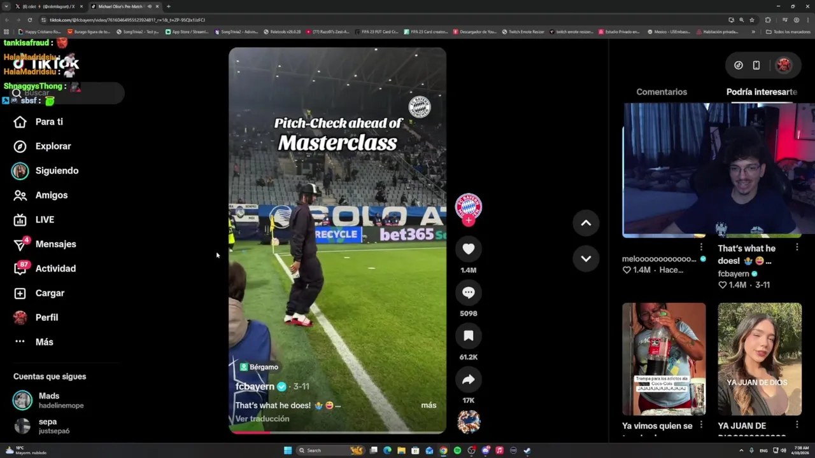The image size is (815, 458).
Task: Open Descargador de You... bookmark
Action: 474,32
